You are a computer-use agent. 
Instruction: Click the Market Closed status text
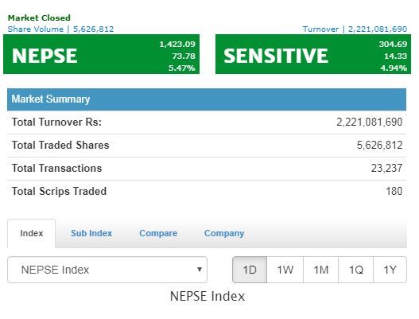point(39,18)
